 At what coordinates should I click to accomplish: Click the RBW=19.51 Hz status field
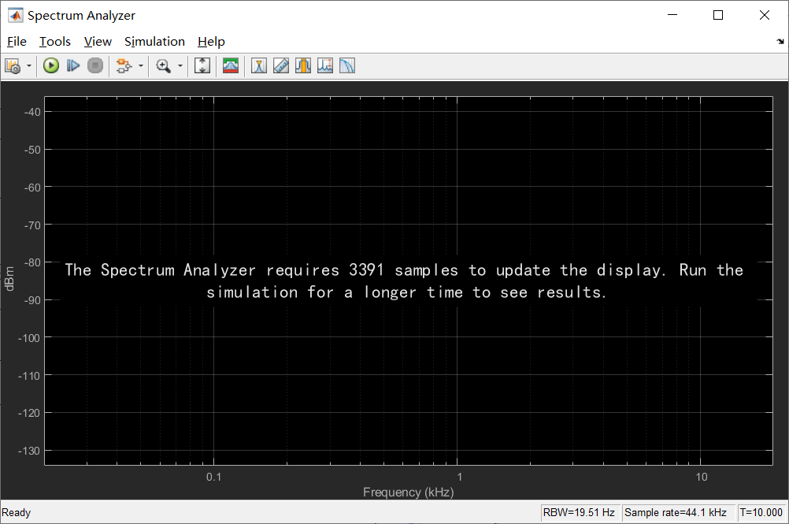(x=579, y=512)
